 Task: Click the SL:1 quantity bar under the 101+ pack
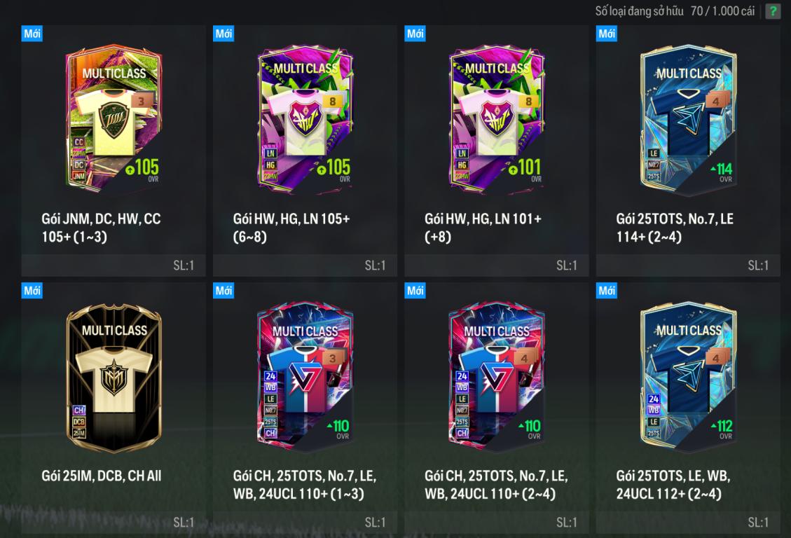(497, 265)
